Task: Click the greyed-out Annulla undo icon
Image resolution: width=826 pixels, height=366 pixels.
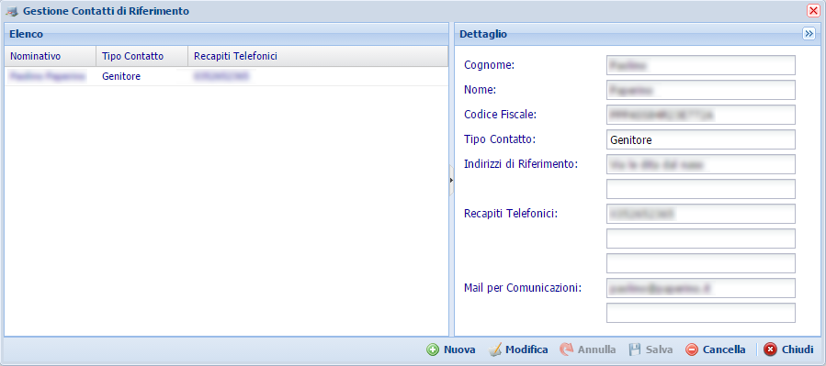Action: point(566,349)
